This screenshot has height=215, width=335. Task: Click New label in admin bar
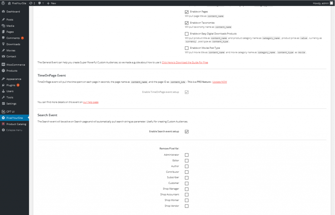point(53,3)
